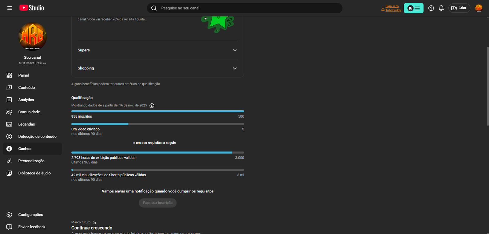This screenshot has height=234, width=489.
Task: Click the Marco futuro label
Action: pos(81,222)
